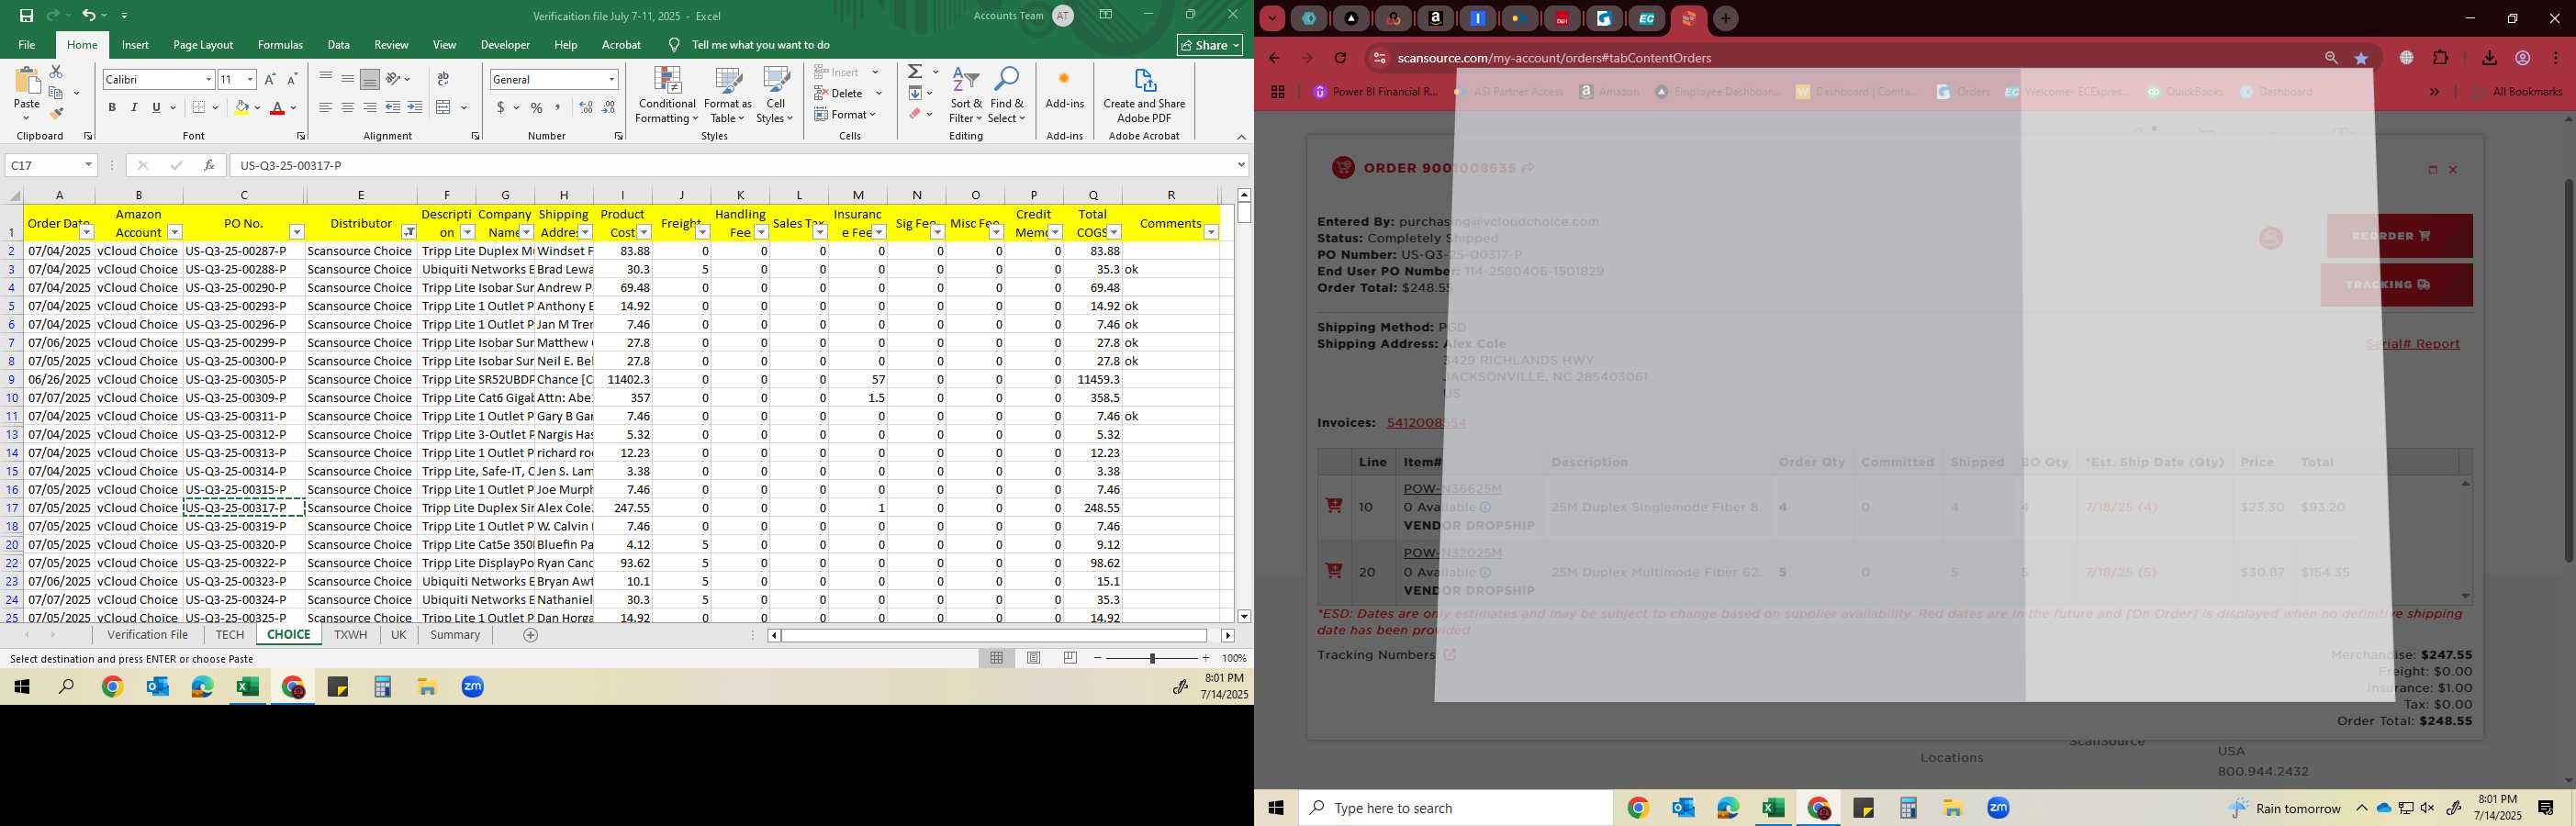The height and width of the screenshot is (826, 2576).
Task: Click the Format Painter brush icon
Action: pos(56,113)
